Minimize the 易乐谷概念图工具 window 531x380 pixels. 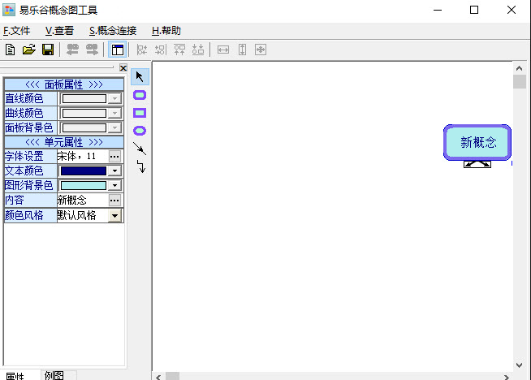[438, 10]
